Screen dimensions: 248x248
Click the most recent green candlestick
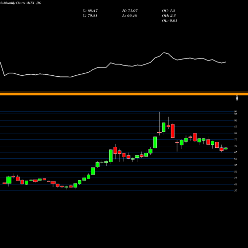[226, 148]
